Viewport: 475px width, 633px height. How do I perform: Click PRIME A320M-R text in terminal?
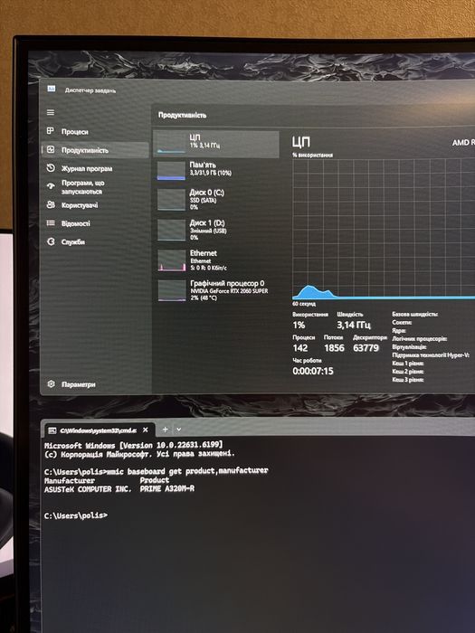click(x=167, y=489)
